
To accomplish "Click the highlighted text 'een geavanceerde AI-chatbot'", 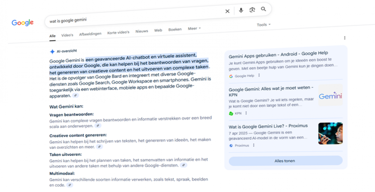I will coord(117,58).
